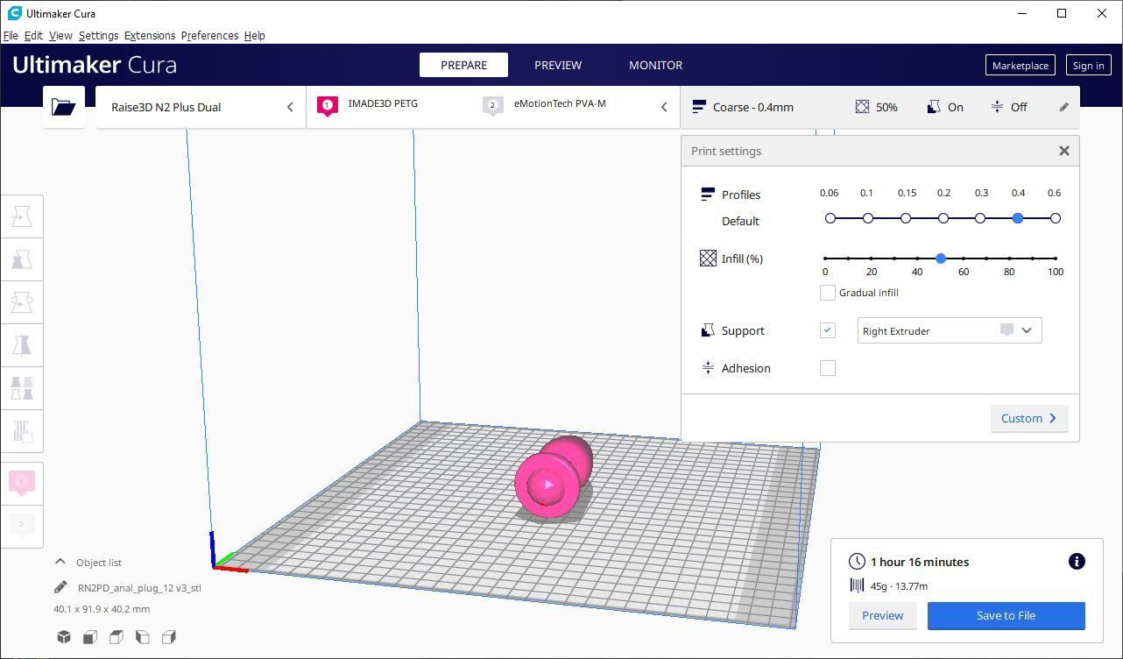The image size is (1123, 659).
Task: Switch to the PREVIEW stage tab
Action: [558, 65]
